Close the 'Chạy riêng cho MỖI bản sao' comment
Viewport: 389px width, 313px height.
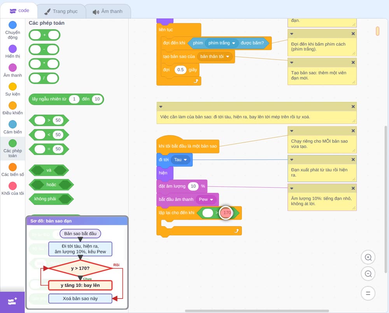click(353, 131)
